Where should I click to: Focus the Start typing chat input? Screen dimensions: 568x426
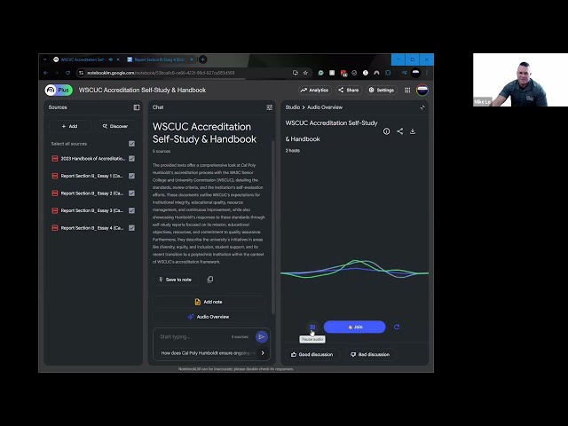193,337
